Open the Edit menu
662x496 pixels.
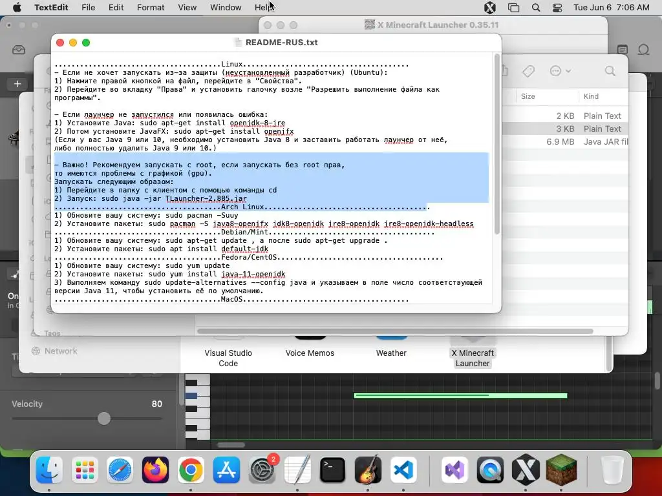(116, 8)
